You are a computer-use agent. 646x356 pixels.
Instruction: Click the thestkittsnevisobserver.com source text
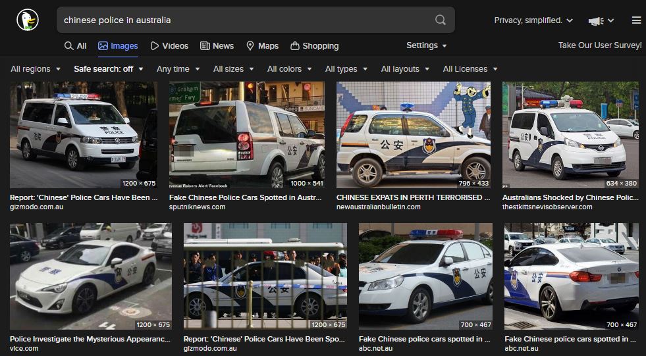click(547, 207)
